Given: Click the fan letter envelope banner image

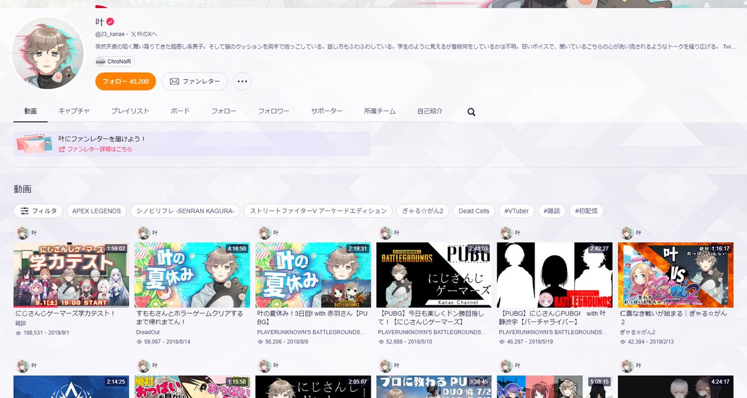Looking at the screenshot, I should click(x=34, y=143).
